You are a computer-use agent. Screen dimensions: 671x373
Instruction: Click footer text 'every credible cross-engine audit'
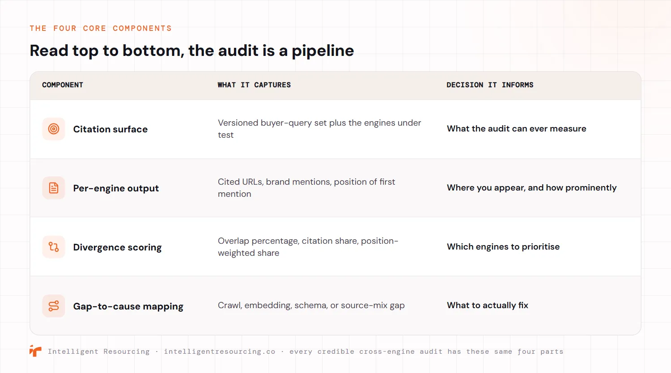pyautogui.click(x=366, y=352)
